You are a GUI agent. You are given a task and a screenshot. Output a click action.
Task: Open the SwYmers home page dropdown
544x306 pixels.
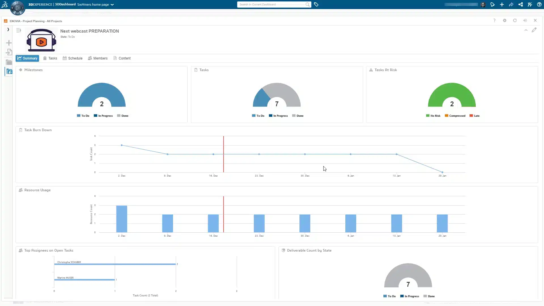[95, 5]
